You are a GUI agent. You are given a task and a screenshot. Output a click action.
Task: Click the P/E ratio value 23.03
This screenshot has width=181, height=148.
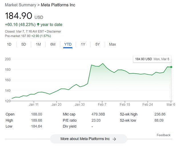[x=96, y=120]
